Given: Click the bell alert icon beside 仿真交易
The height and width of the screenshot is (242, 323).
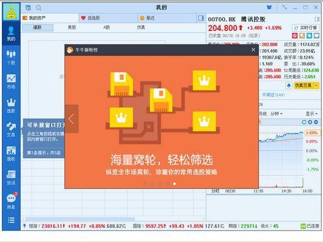Looking at the screenshot, I should 289,86.
